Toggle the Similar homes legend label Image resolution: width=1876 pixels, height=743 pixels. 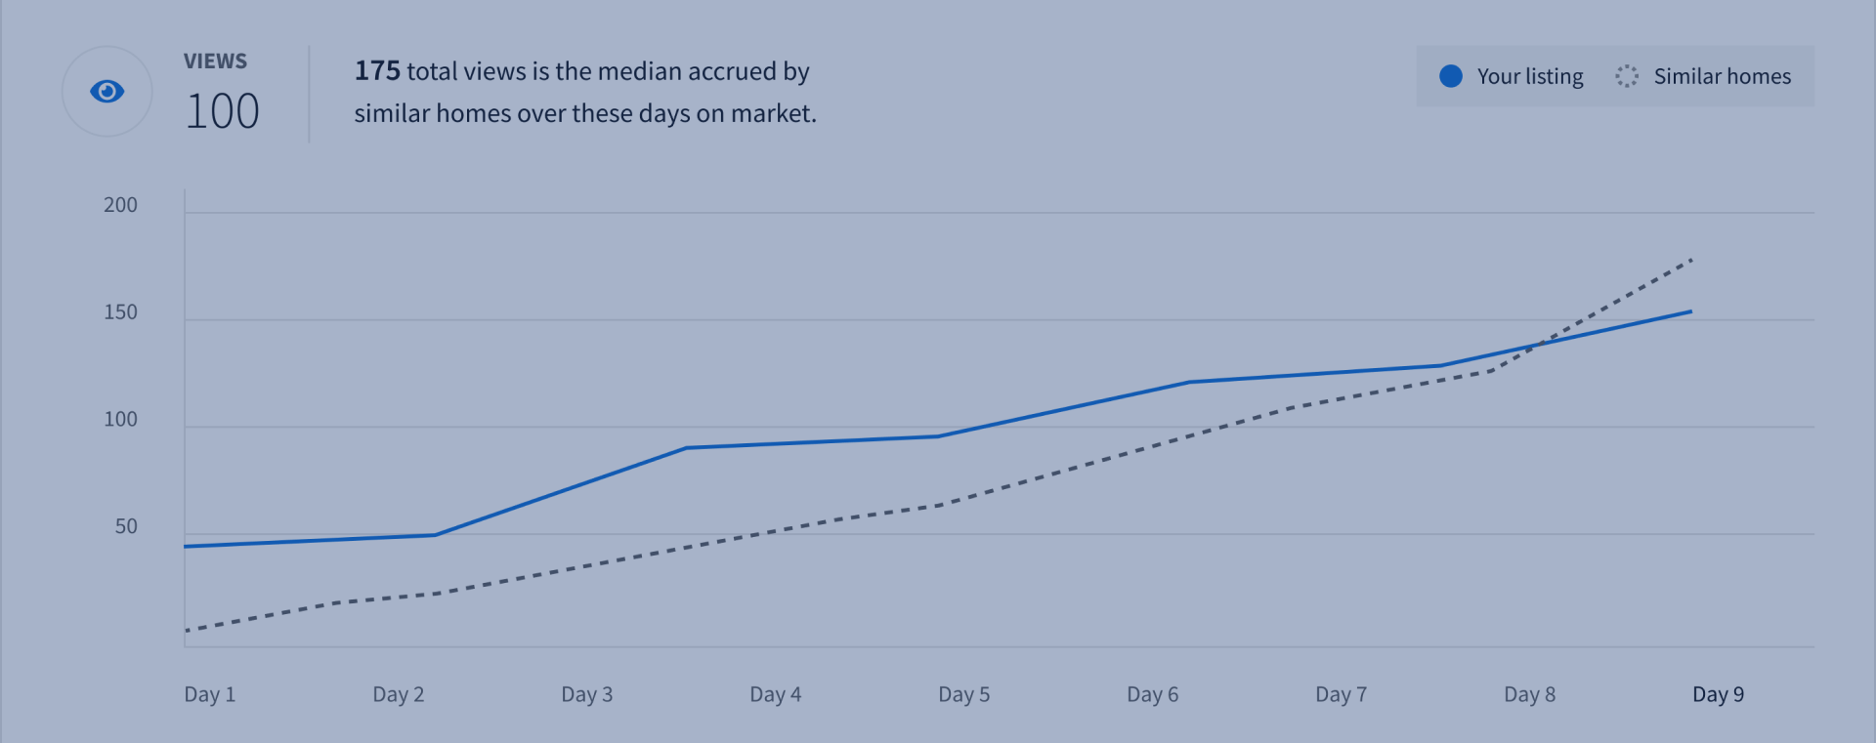(x=1722, y=76)
